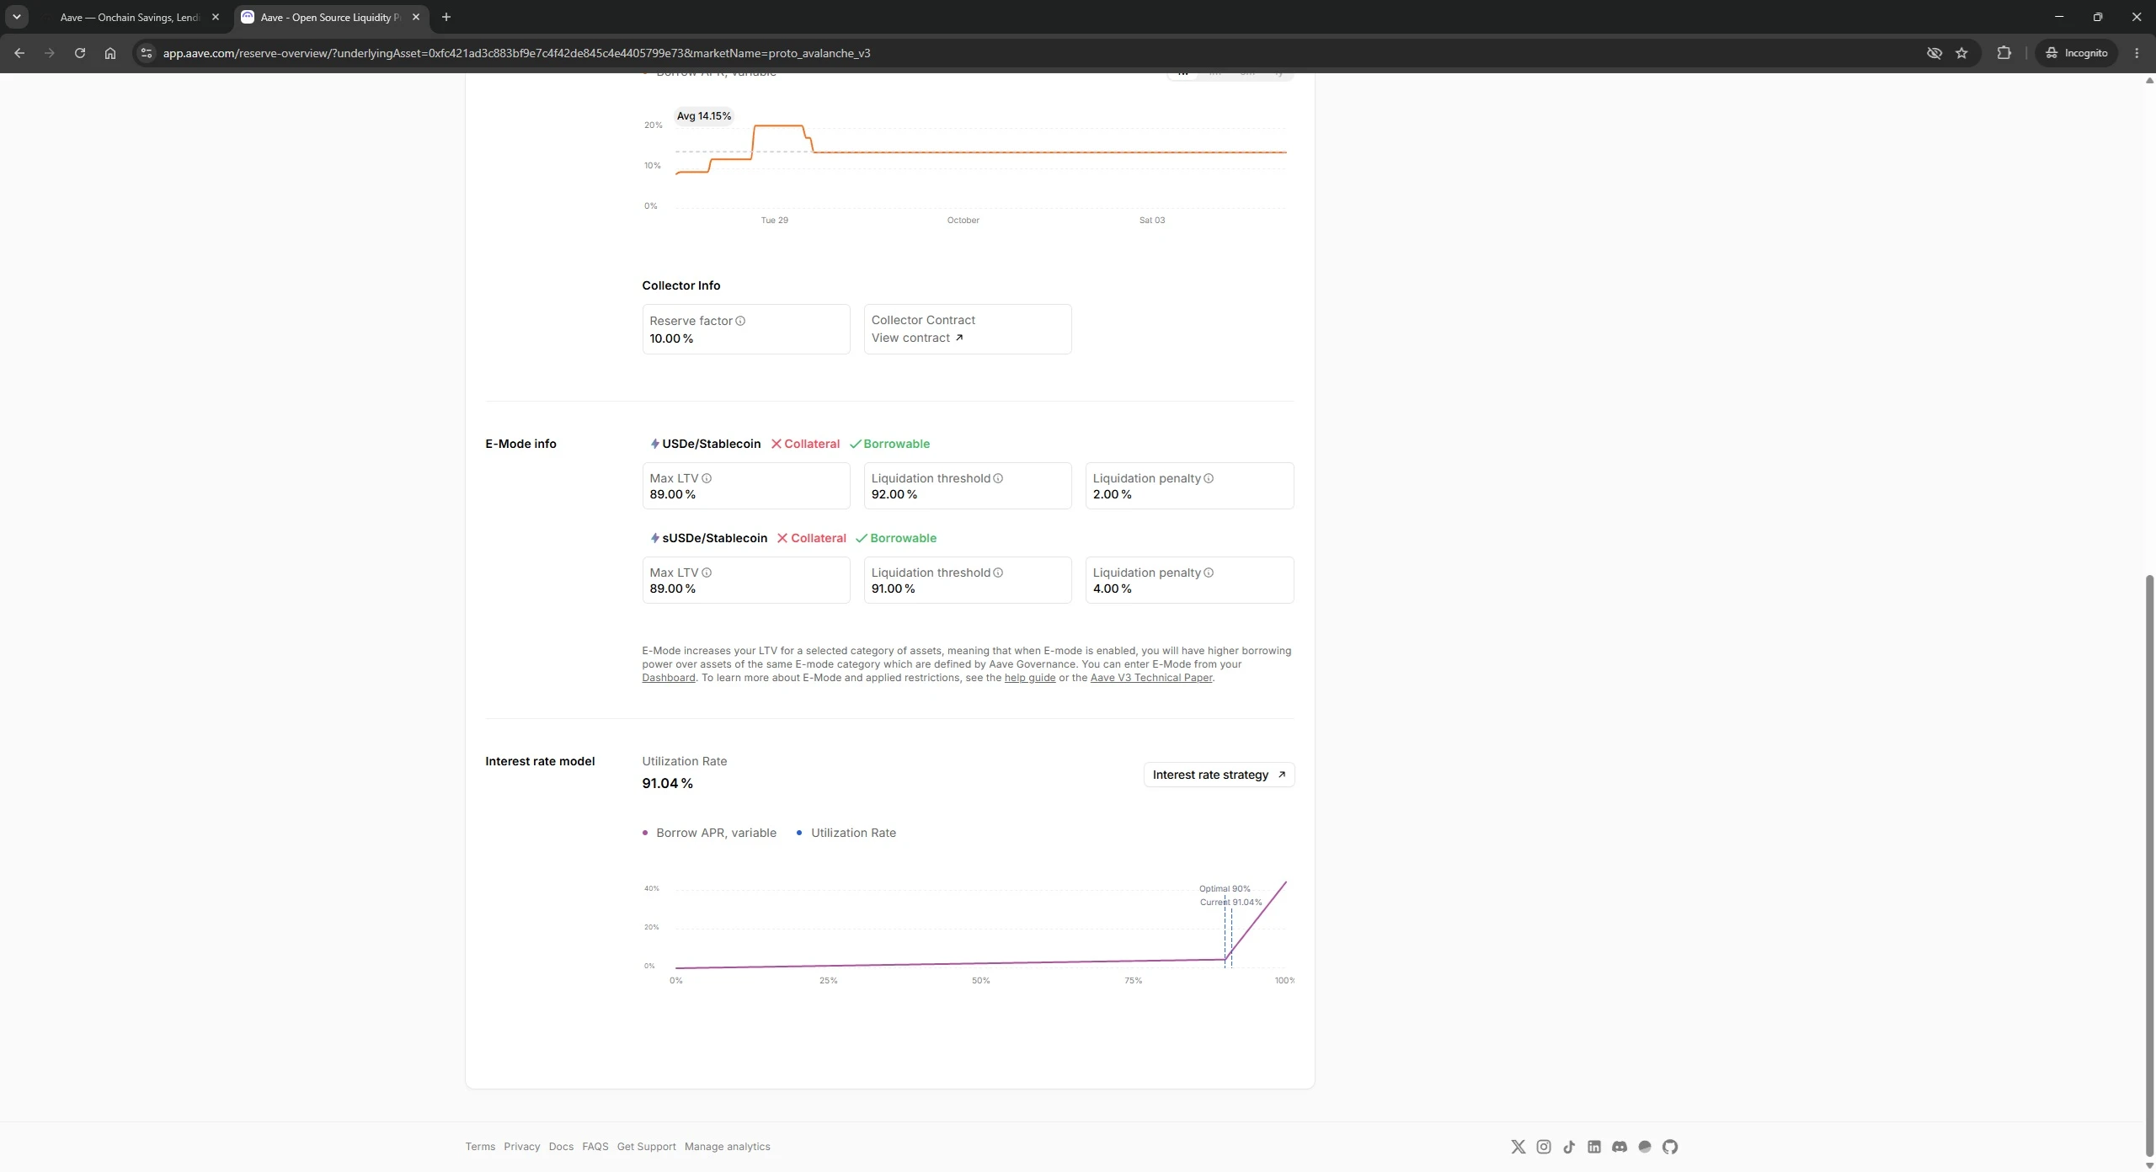Click the page vertical scrollbar thumb
The height and width of the screenshot is (1172, 2156).
(x=2149, y=866)
